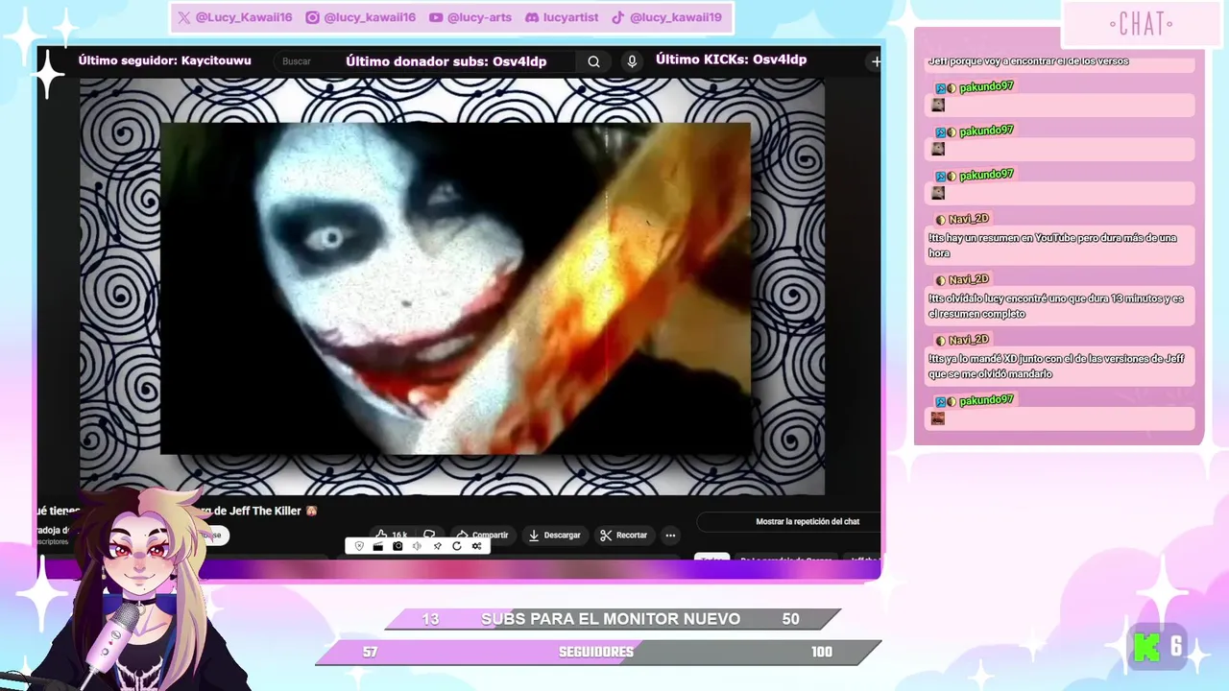Click the CHAT header label
The height and width of the screenshot is (691, 1229).
(1141, 24)
